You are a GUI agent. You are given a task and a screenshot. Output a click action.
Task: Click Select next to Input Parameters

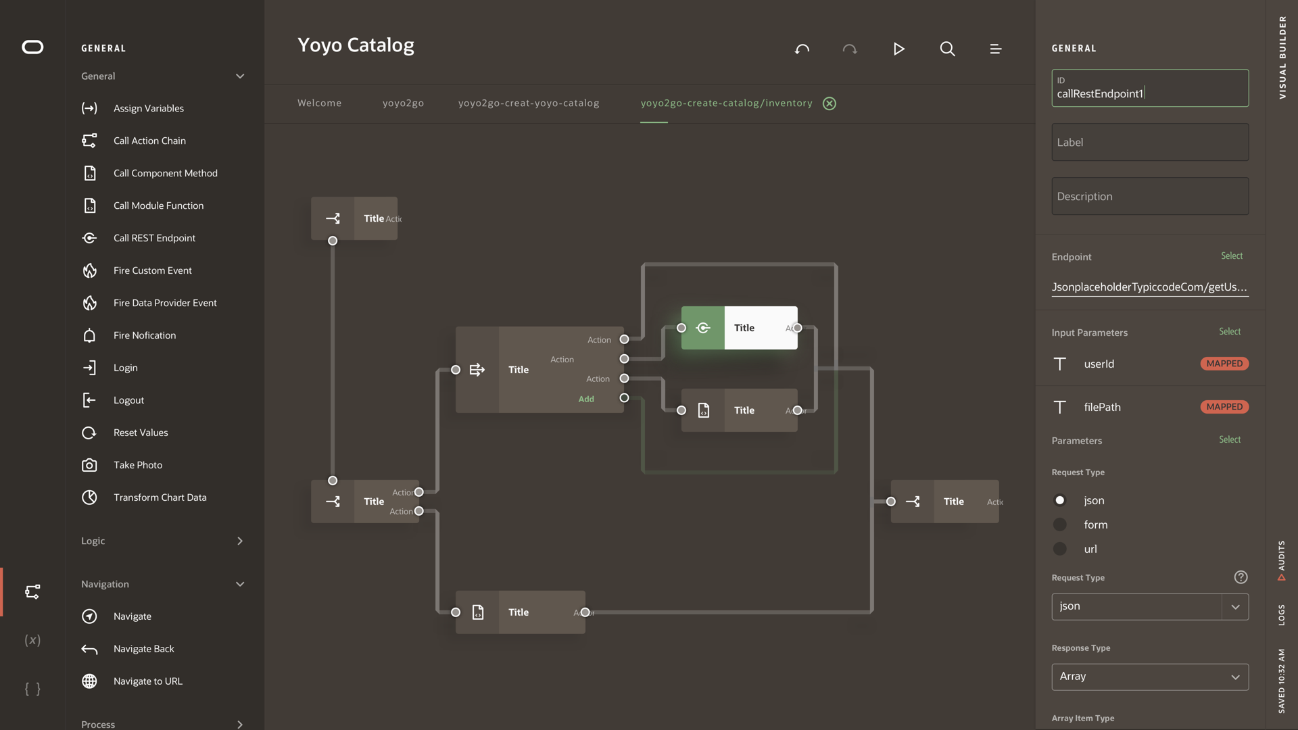coord(1230,331)
